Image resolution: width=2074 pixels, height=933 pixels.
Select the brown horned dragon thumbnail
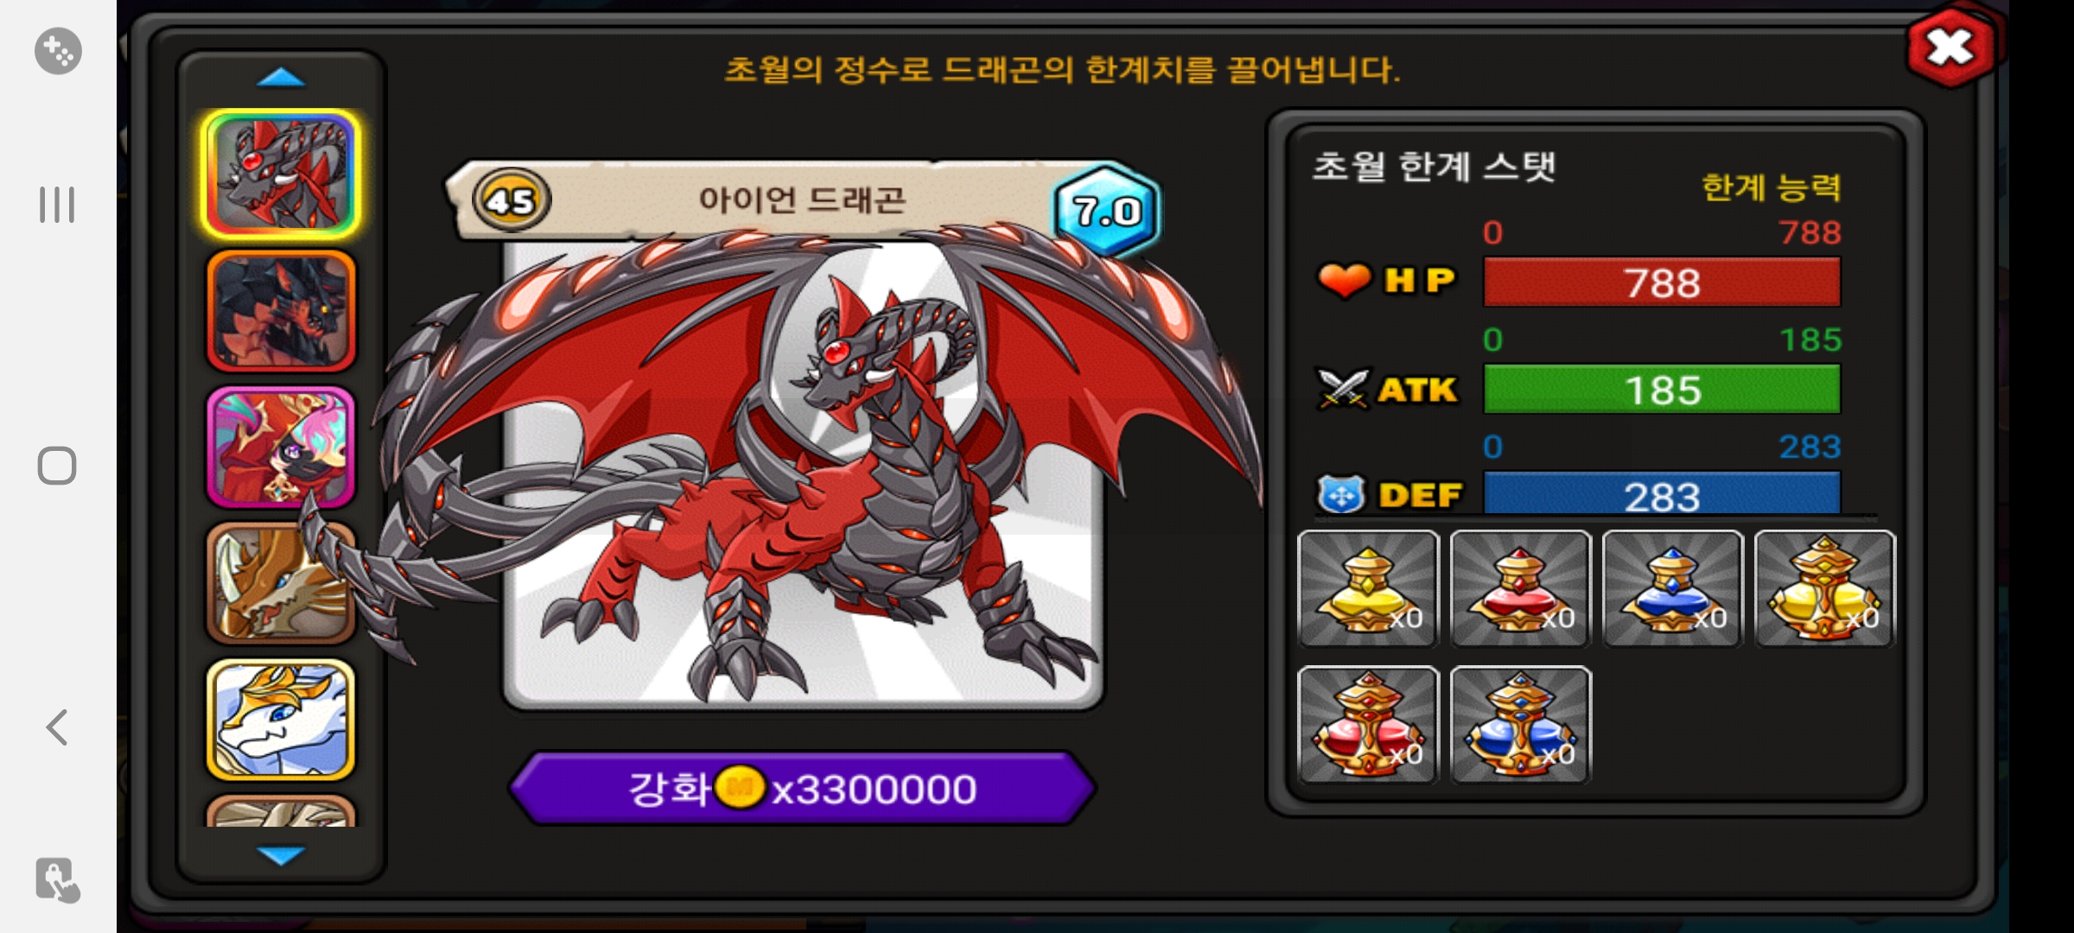281,583
